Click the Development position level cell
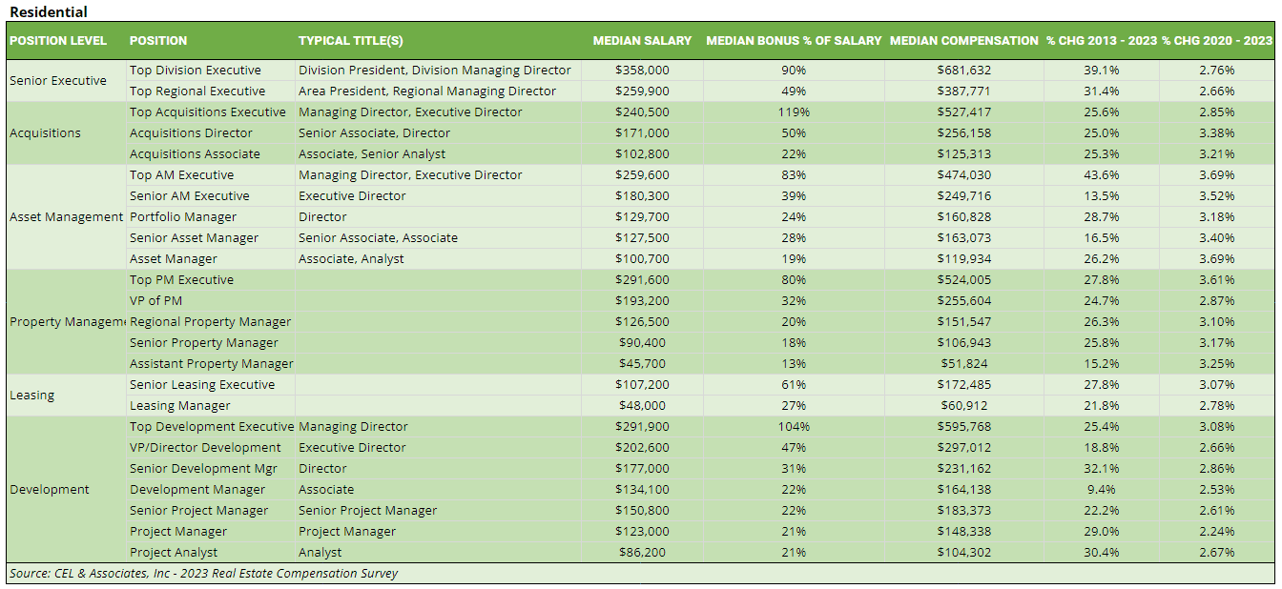 pyautogui.click(x=50, y=490)
